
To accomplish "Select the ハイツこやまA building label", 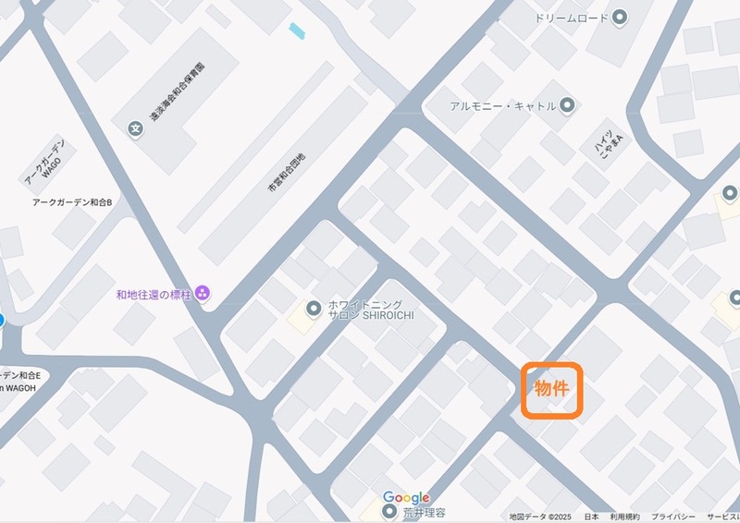I will tap(610, 145).
